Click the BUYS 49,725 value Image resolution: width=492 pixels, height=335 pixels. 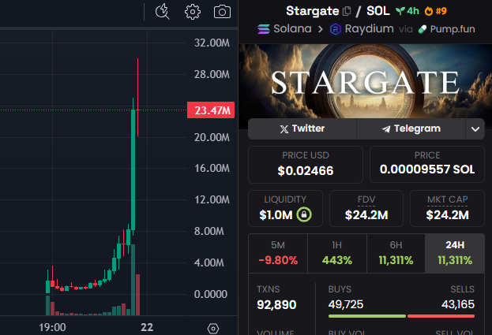pyautogui.click(x=346, y=304)
